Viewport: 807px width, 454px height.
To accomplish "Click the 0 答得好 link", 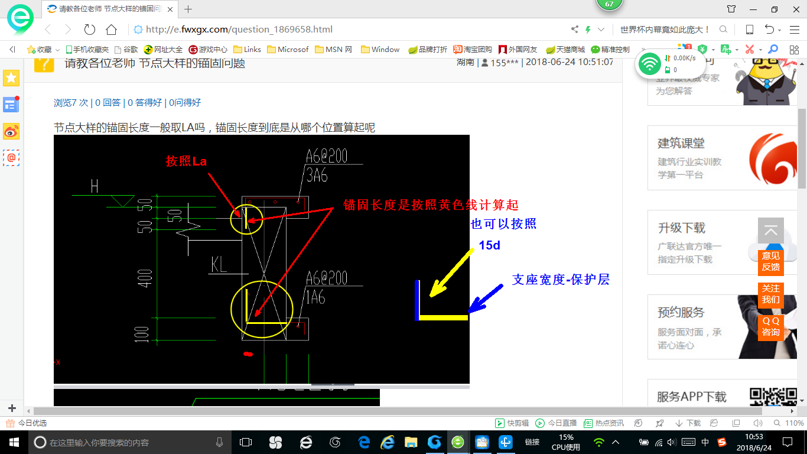I will pos(144,102).
